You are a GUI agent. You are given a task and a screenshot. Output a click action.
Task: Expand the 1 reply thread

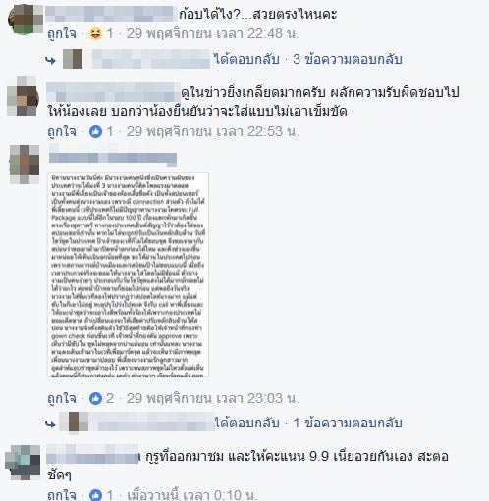[x=348, y=423]
